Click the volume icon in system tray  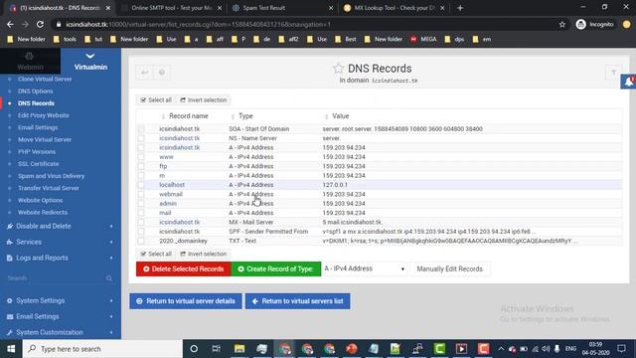click(x=546, y=349)
